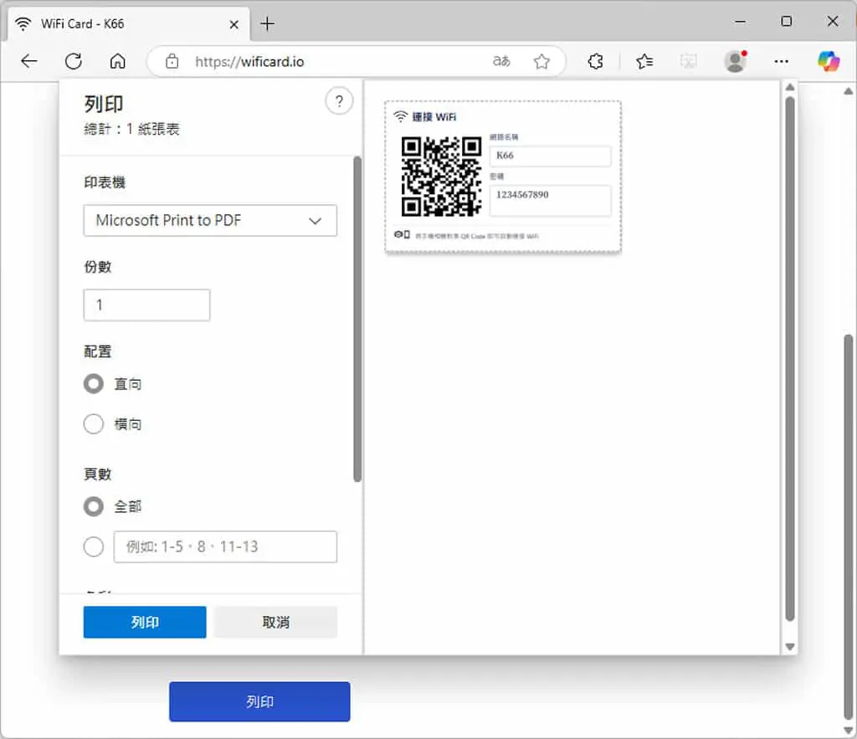The height and width of the screenshot is (739, 857).
Task: Reload the page with the refresh icon
Action: click(74, 61)
